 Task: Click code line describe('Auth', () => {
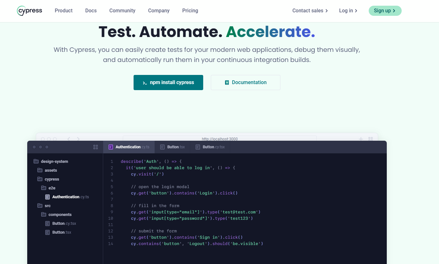(151, 161)
